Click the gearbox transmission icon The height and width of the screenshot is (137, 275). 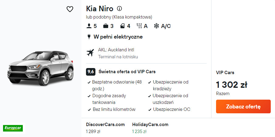(139, 26)
